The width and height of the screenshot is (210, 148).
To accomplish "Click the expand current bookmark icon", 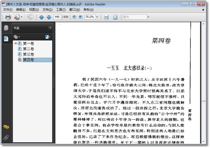I will tap(48, 37).
